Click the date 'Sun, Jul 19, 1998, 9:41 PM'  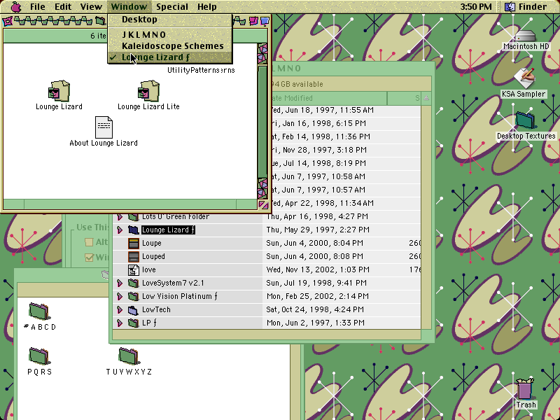[316, 283]
